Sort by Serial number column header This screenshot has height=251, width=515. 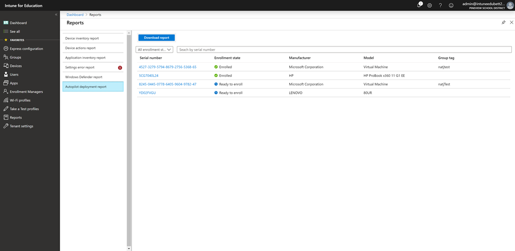151,58
